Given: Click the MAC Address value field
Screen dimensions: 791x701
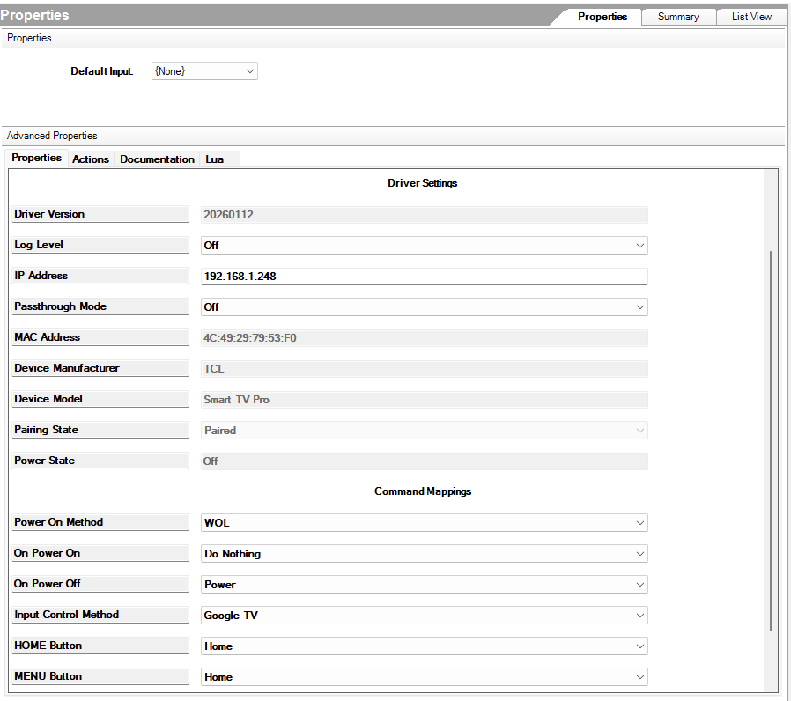Looking at the screenshot, I should point(424,338).
